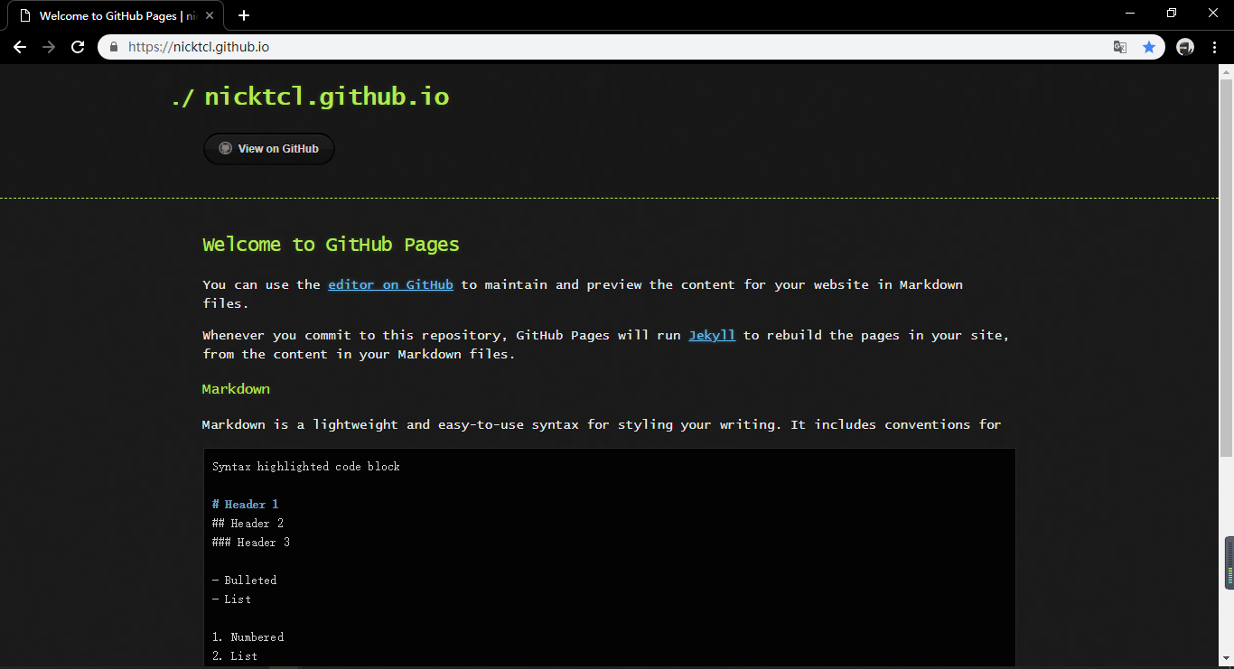The height and width of the screenshot is (669, 1234).
Task: Click the bookmark star icon
Action: point(1149,47)
